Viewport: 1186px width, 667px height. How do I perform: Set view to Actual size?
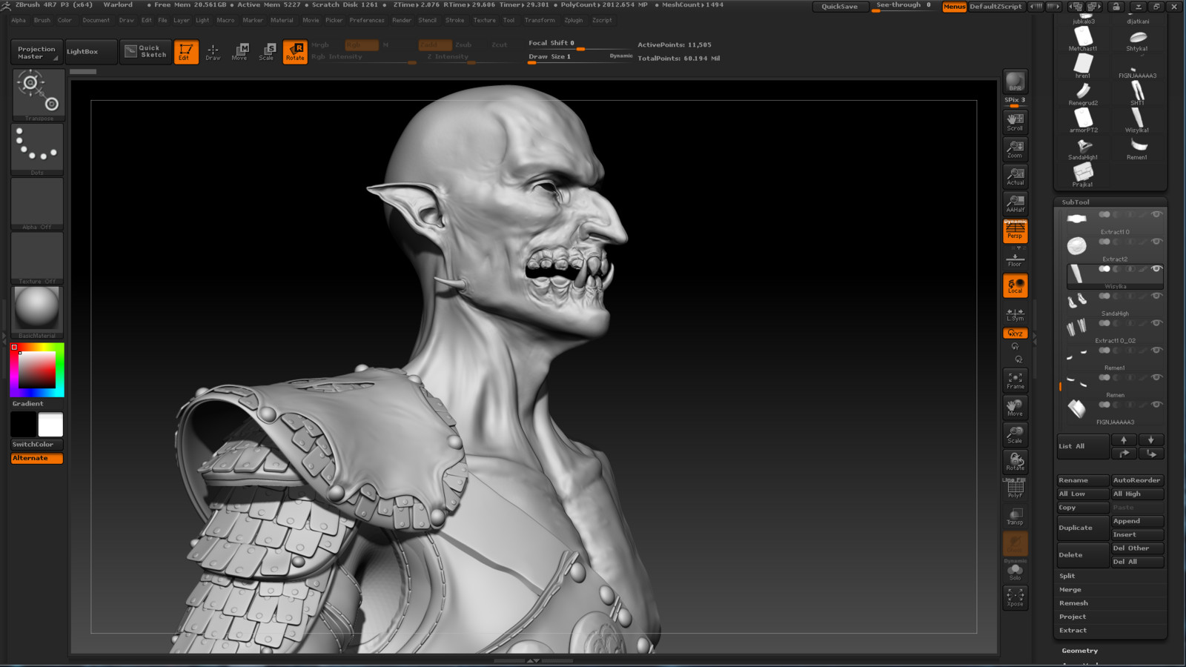tap(1015, 176)
